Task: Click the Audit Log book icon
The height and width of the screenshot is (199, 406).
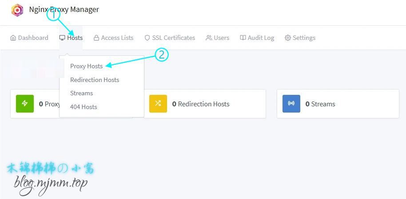Action: 243,38
